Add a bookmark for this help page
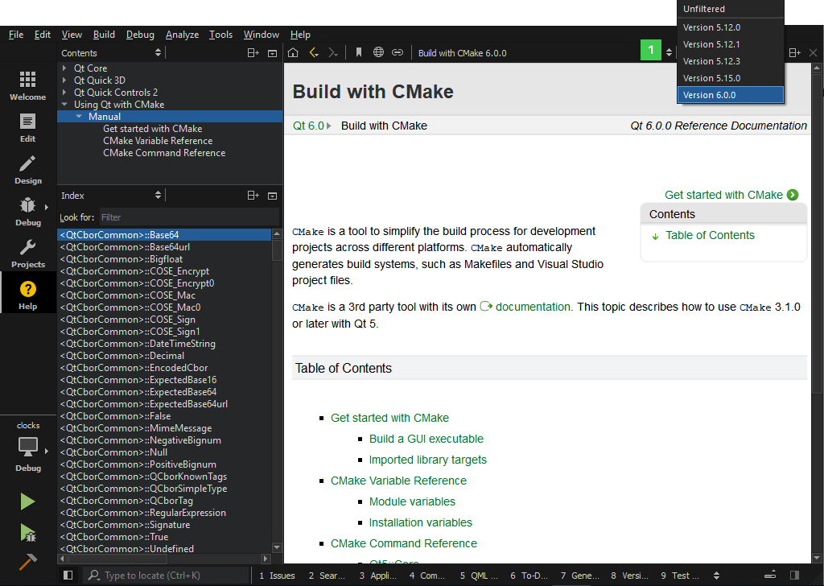824x586 pixels. (359, 53)
